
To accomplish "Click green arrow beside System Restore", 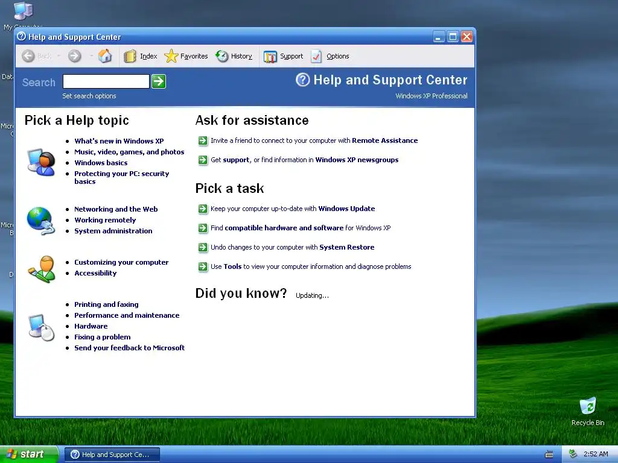I will pos(203,247).
